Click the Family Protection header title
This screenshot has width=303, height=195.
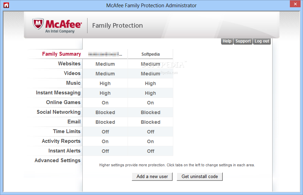(118, 26)
